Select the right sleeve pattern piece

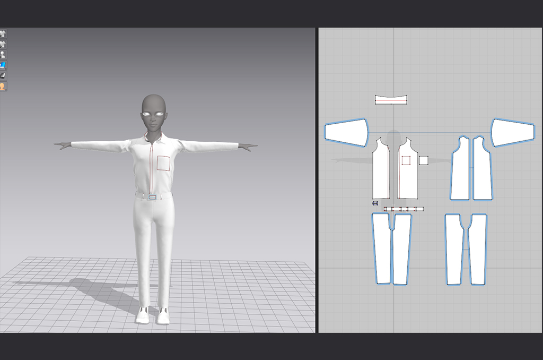[512, 132]
